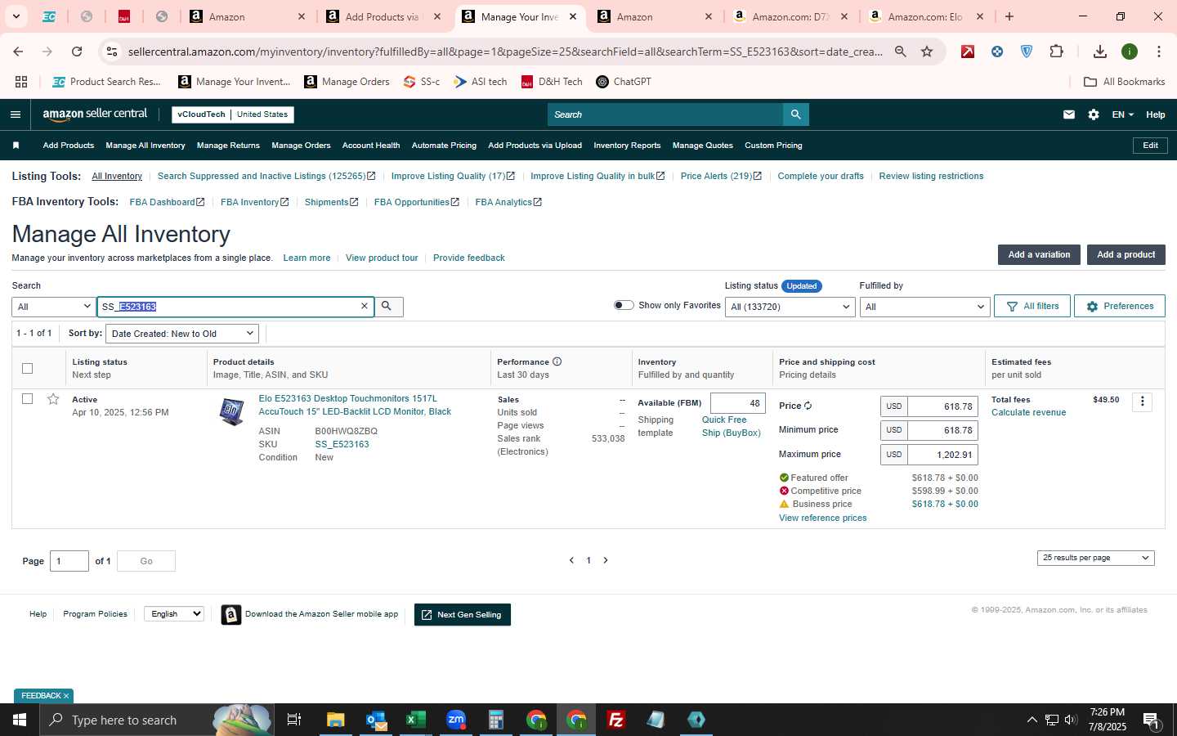The width and height of the screenshot is (1177, 736).
Task: Open Outlook from the taskbar
Action: click(376, 720)
